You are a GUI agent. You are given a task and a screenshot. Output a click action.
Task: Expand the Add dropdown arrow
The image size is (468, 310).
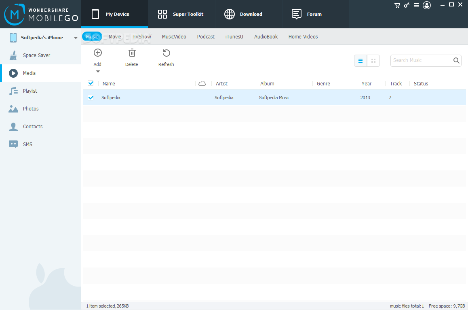click(98, 72)
